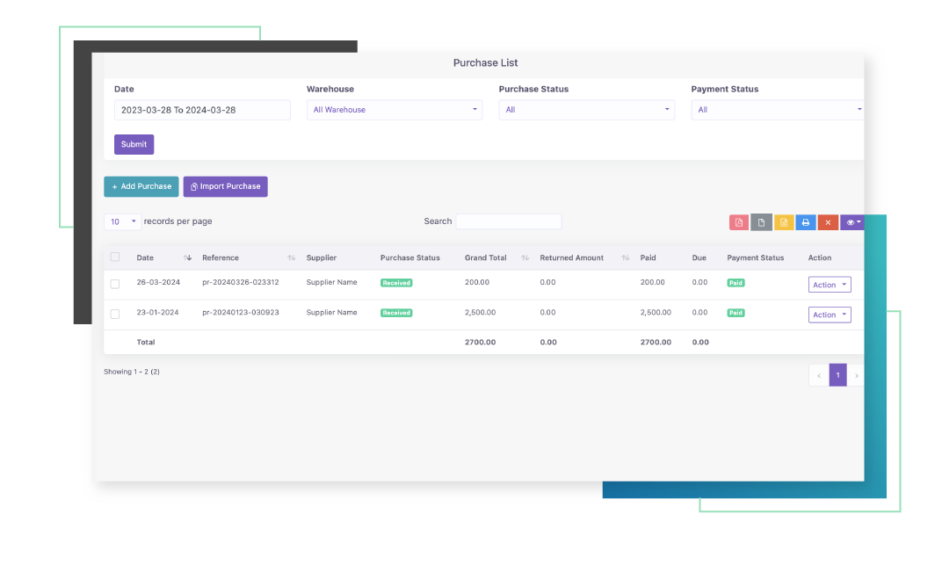Change records per page dropdown

(122, 221)
